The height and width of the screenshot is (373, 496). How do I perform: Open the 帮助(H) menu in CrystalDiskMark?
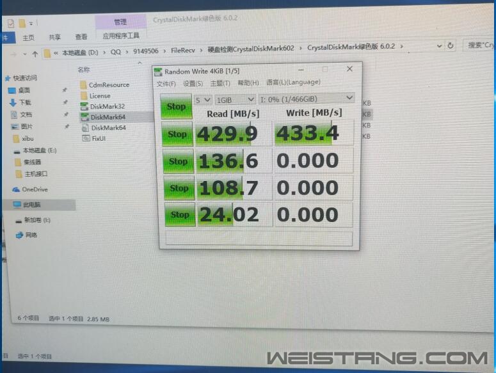tap(248, 83)
